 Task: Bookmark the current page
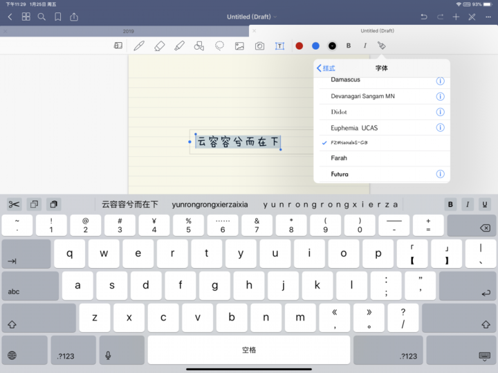coord(58,17)
